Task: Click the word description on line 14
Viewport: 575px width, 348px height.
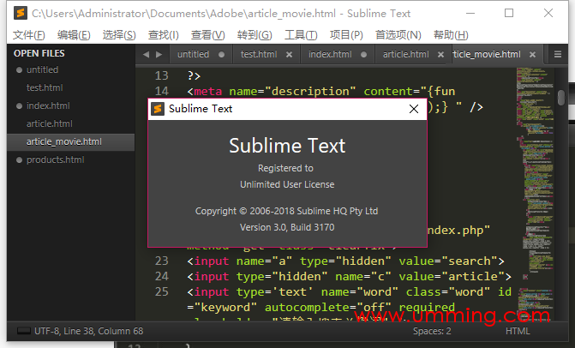Action: pos(310,92)
